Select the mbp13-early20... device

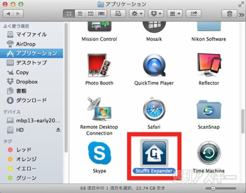tap(31, 121)
